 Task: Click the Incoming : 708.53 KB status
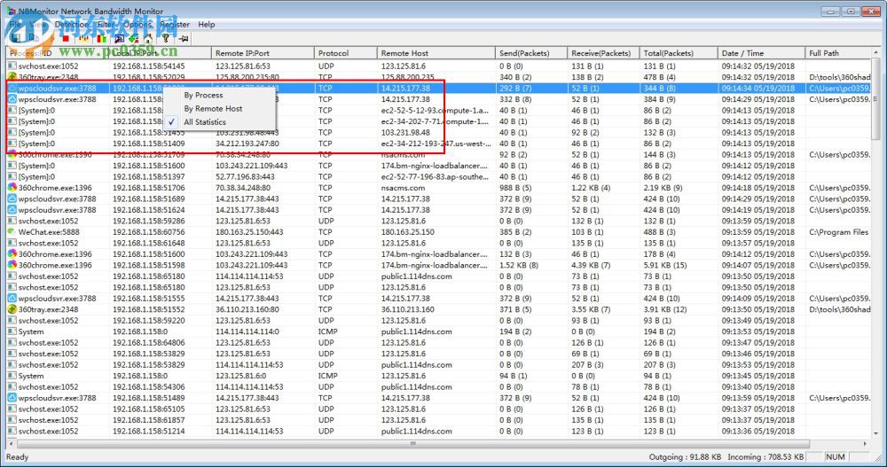[765, 457]
